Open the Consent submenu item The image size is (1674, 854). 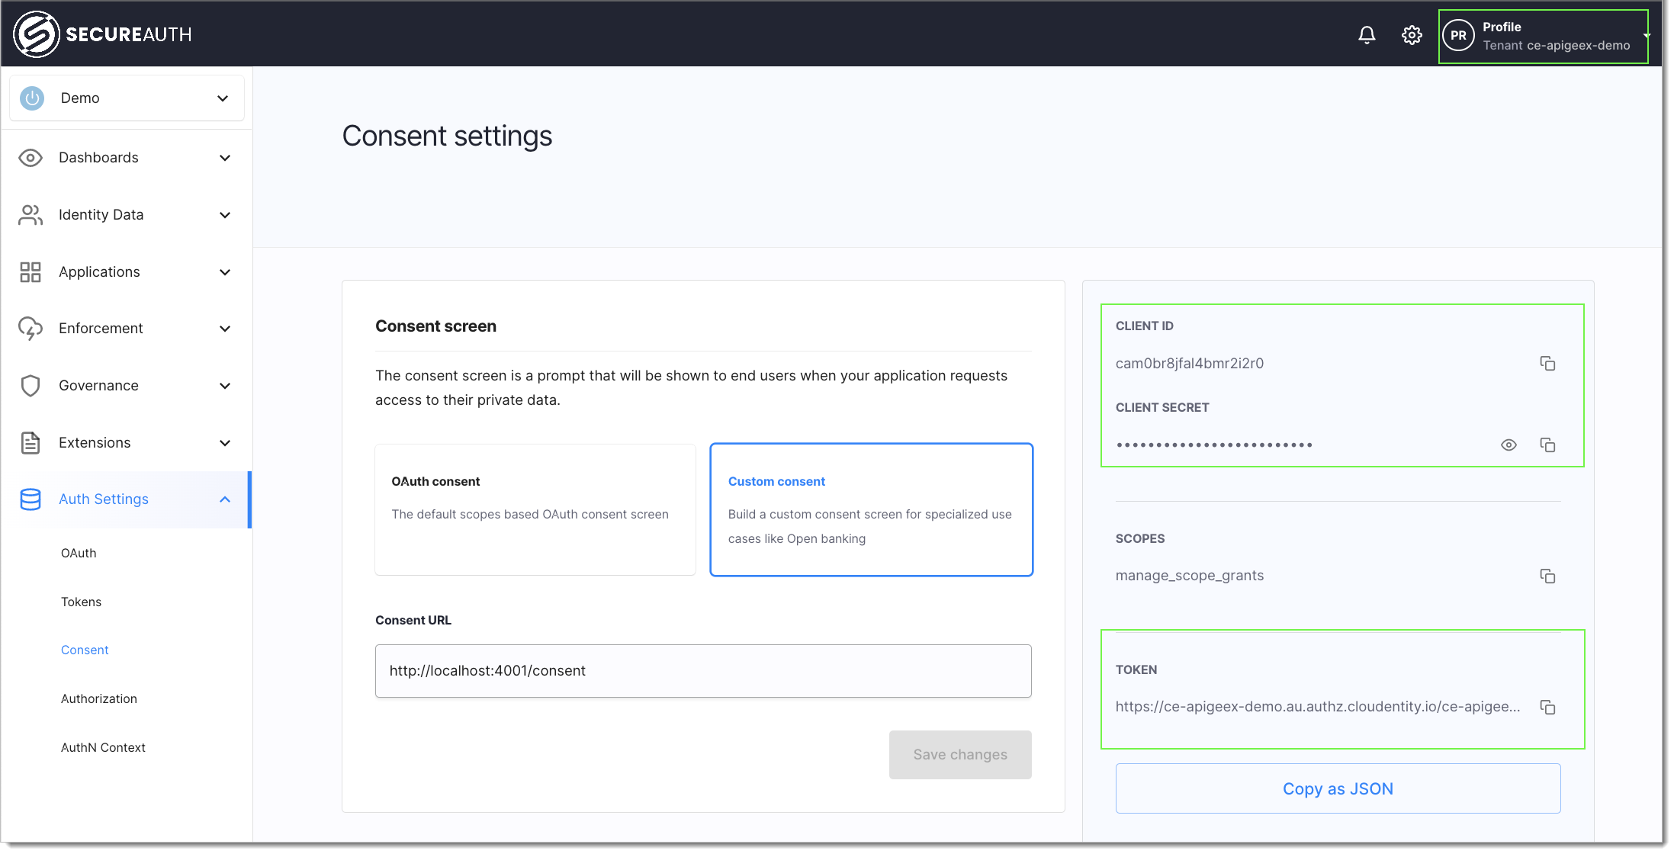pyautogui.click(x=85, y=650)
